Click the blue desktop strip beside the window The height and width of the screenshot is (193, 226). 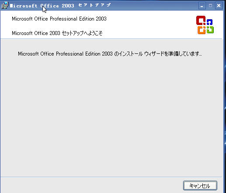(x=225, y=102)
